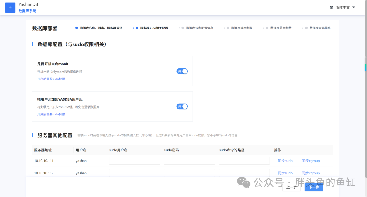The height and width of the screenshot is (197, 367).
Task: Select the 服务器sudo相关配置 step
Action: [x=152, y=28]
